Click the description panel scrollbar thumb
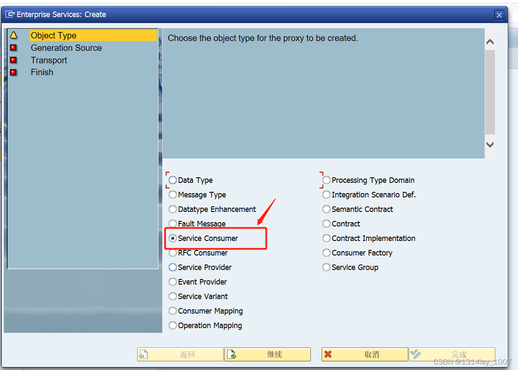Viewport: 518px width, 370px height. click(x=490, y=92)
